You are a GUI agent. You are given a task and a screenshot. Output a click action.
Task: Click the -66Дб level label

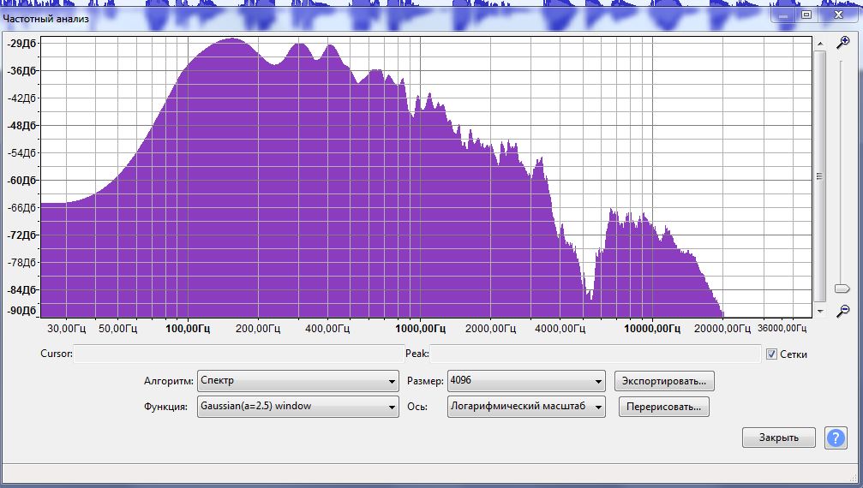point(22,208)
